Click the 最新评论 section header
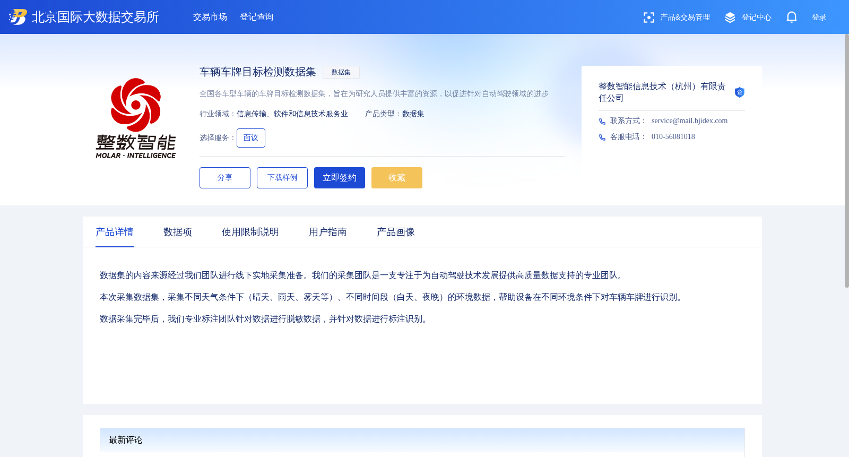Screen dimensions: 849x457 [x=422, y=440]
